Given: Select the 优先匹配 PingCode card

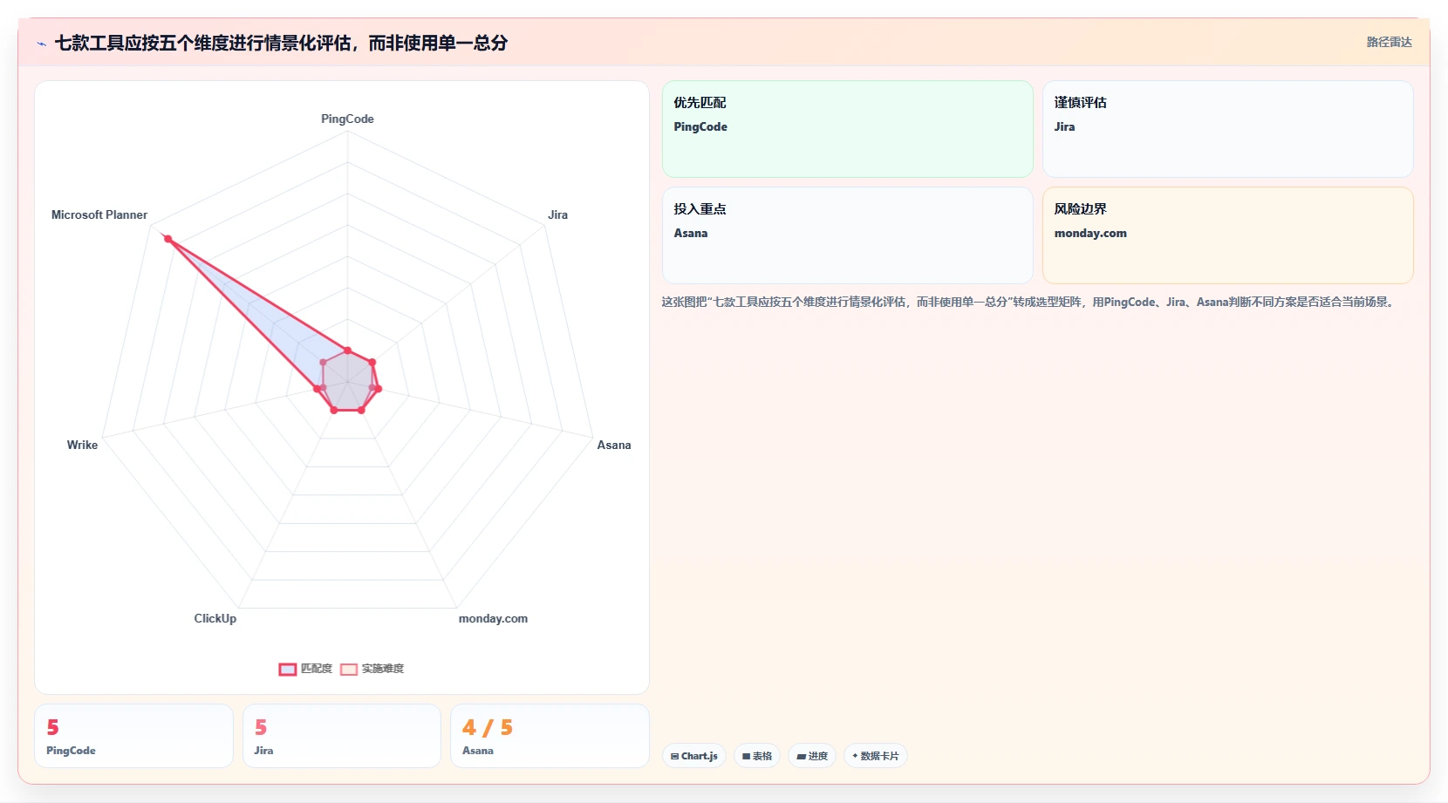Looking at the screenshot, I should (x=847, y=129).
